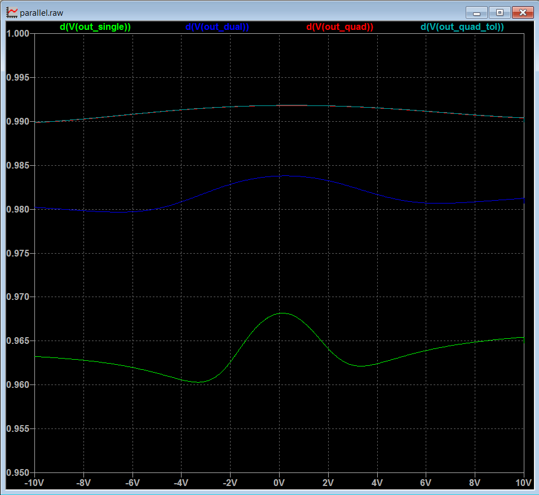Select the d(V(out_quad)) trace label
This screenshot has height=495, width=539.
click(x=339, y=27)
